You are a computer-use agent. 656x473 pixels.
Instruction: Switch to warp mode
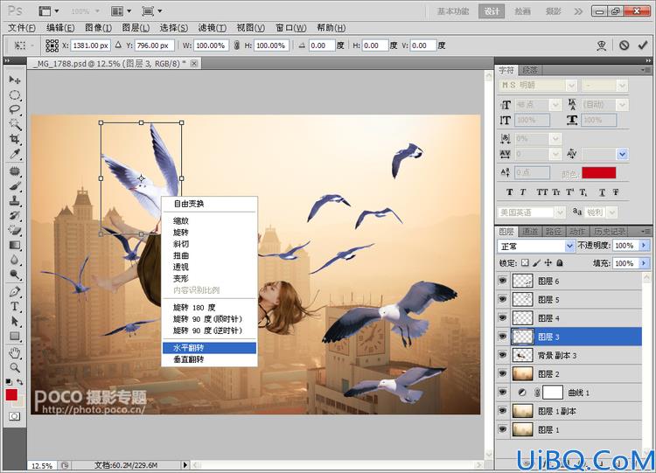tap(602, 45)
